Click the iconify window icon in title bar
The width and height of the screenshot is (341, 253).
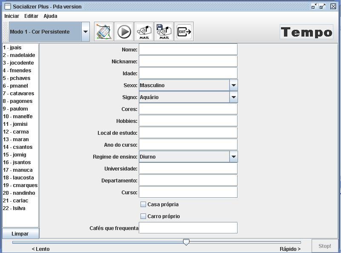click(x=314, y=6)
